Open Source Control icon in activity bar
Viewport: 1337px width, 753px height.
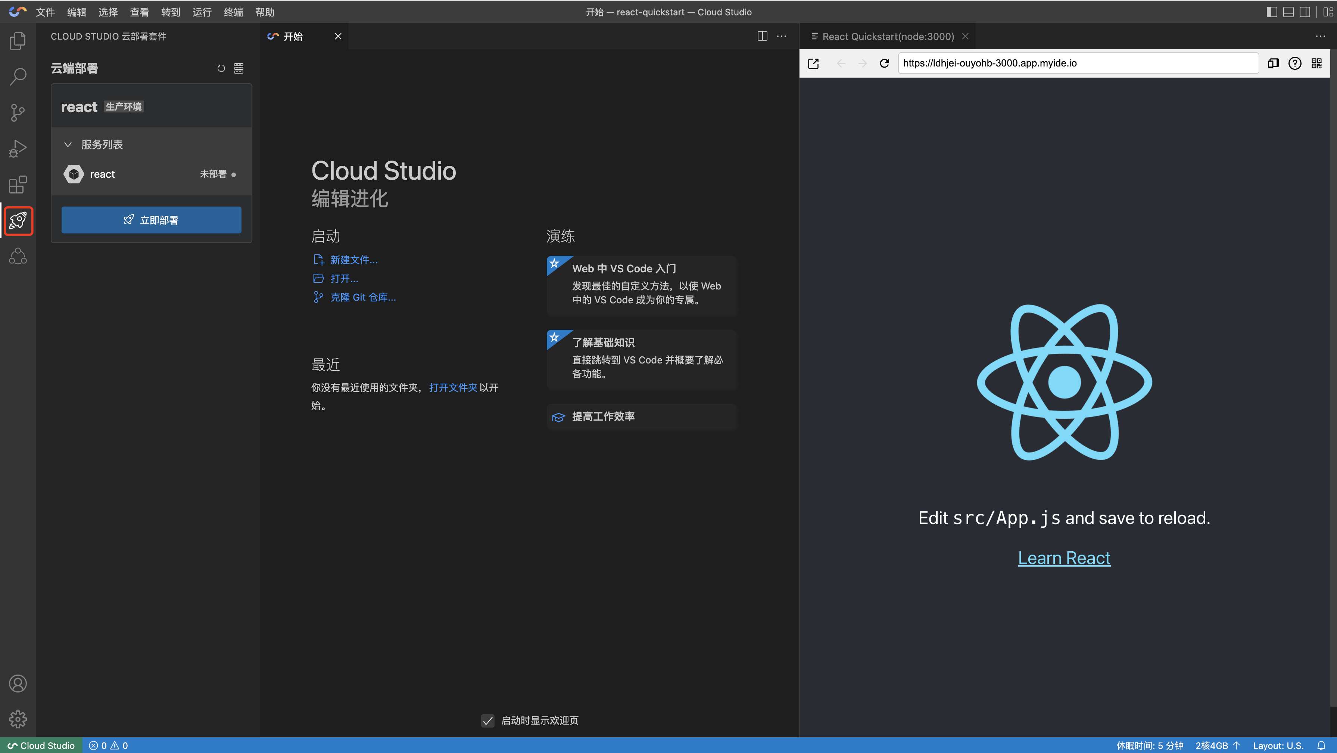point(18,113)
